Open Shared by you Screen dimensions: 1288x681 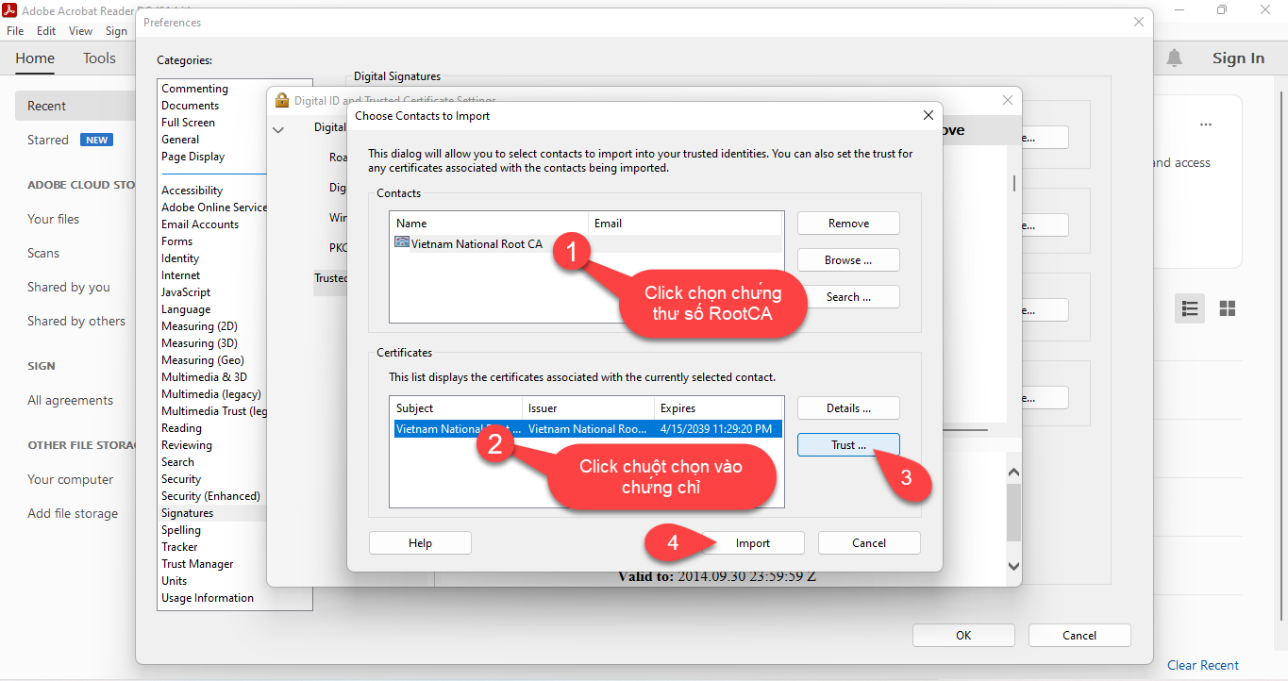coord(69,287)
